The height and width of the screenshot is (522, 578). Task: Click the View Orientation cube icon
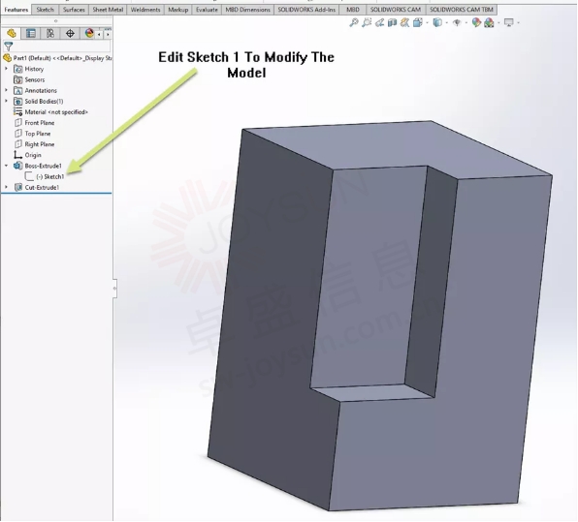point(418,23)
